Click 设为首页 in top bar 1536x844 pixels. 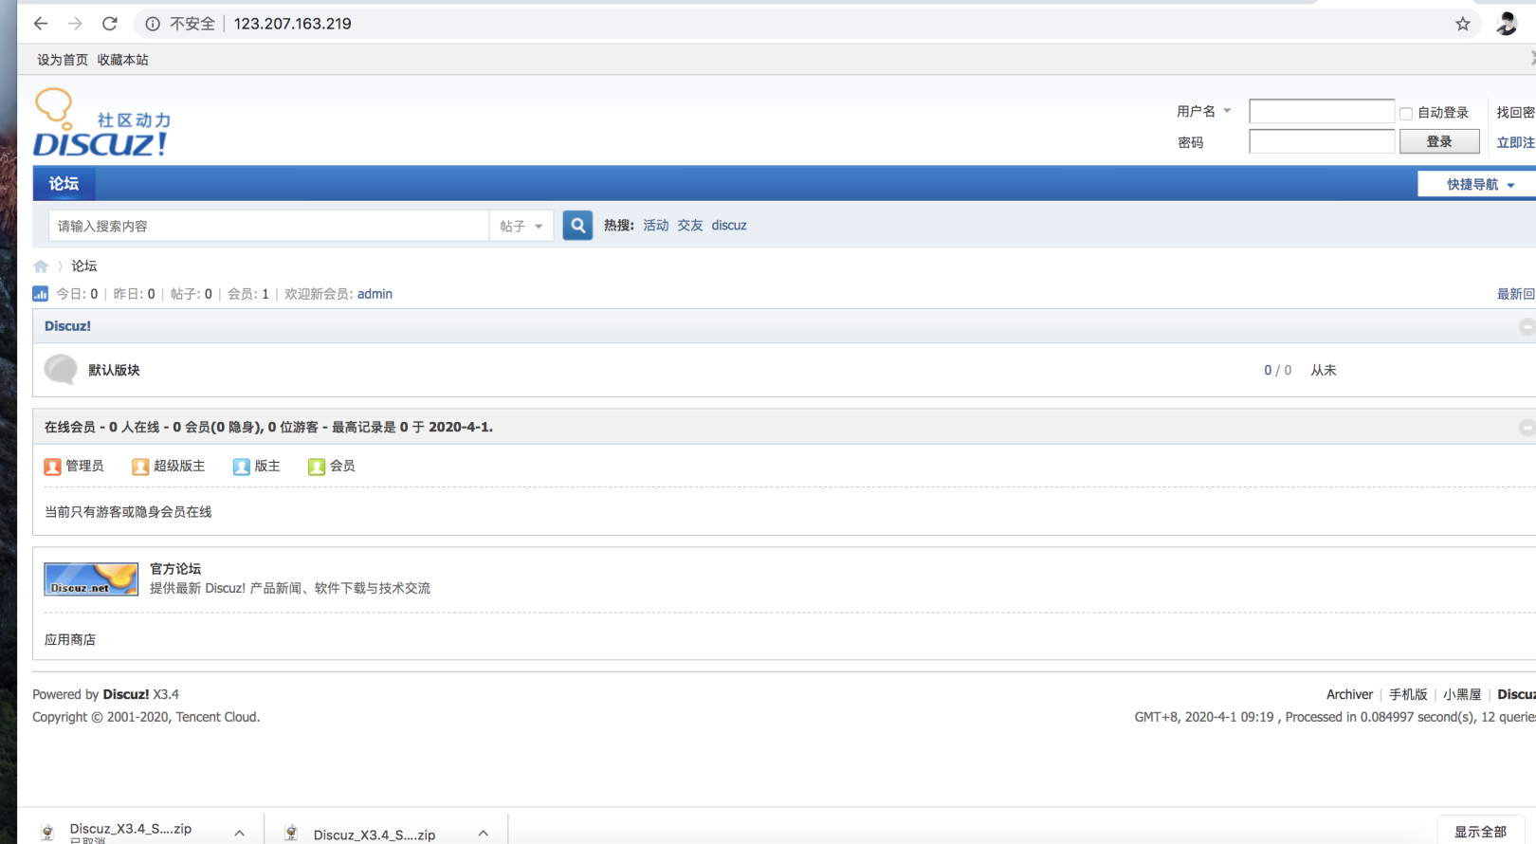coord(63,60)
